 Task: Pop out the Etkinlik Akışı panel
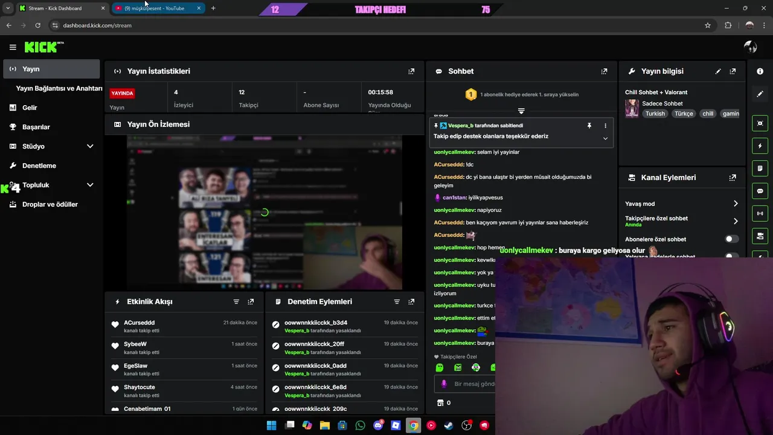click(251, 301)
